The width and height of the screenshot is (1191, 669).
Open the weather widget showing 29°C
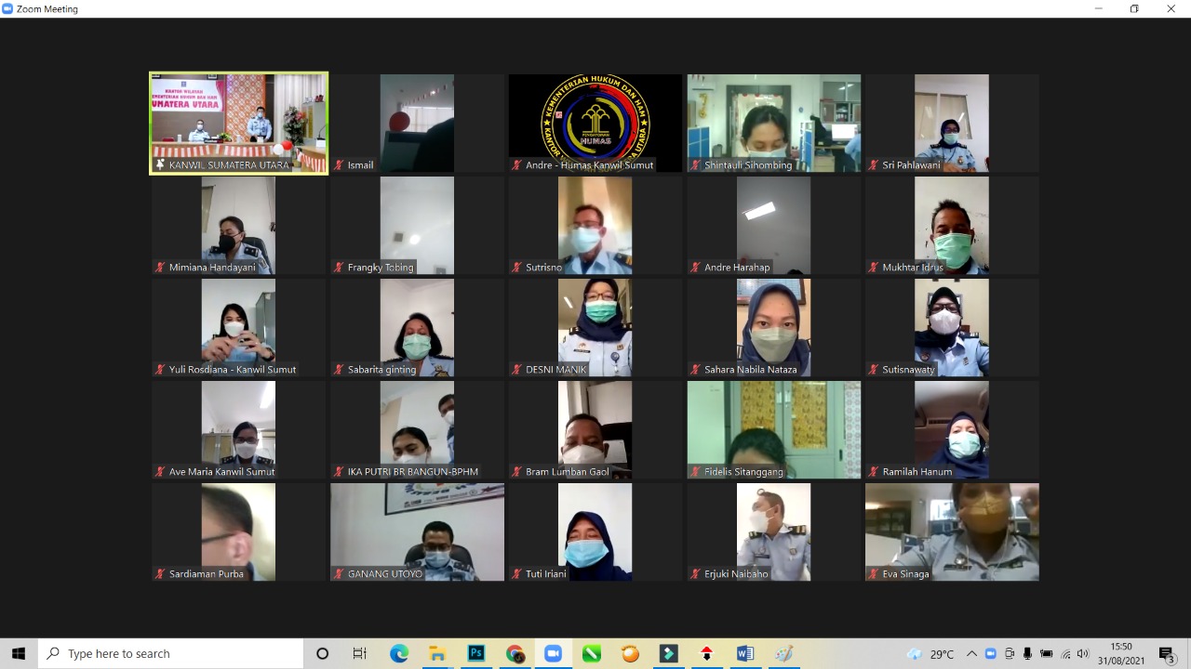coord(930,653)
